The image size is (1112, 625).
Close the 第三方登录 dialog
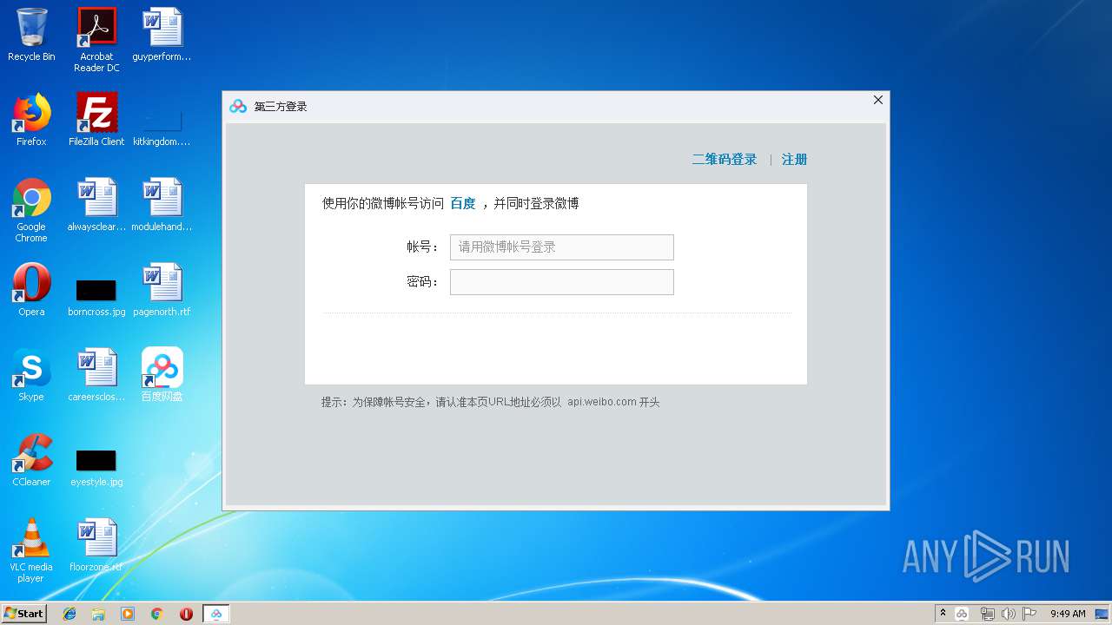point(878,100)
